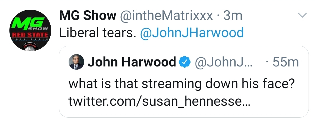
Task: Open the John Harwood name in quoted tweet
Action: click(132, 62)
